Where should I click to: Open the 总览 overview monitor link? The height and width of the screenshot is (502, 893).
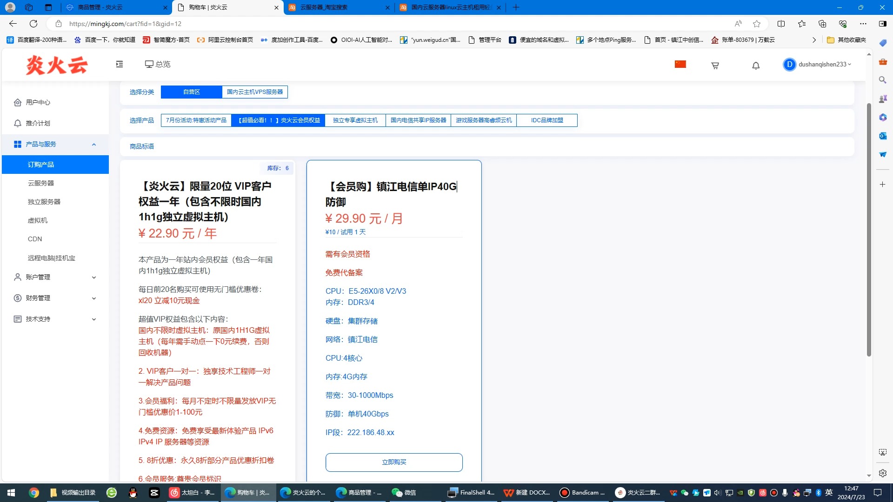pyautogui.click(x=158, y=64)
